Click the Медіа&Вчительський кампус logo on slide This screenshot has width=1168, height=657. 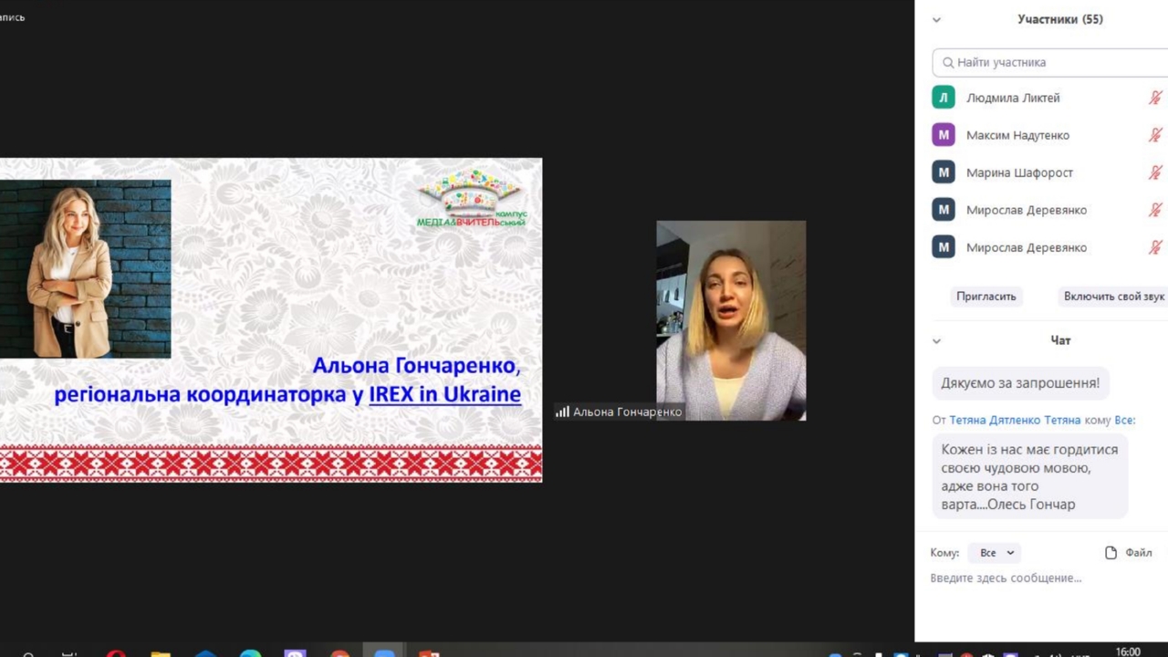472,199
